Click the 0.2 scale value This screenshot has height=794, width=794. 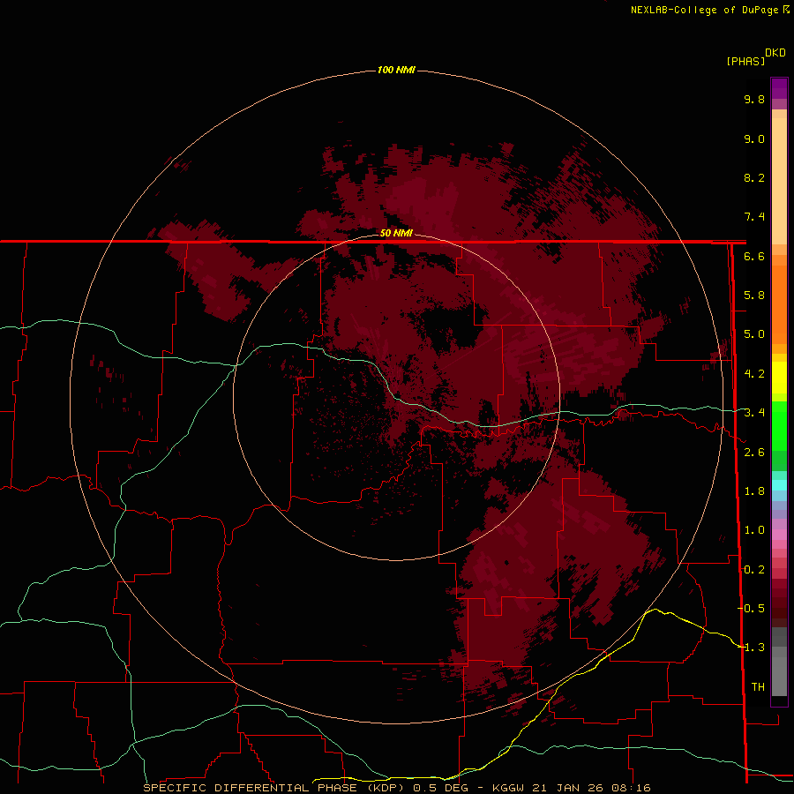[754, 570]
